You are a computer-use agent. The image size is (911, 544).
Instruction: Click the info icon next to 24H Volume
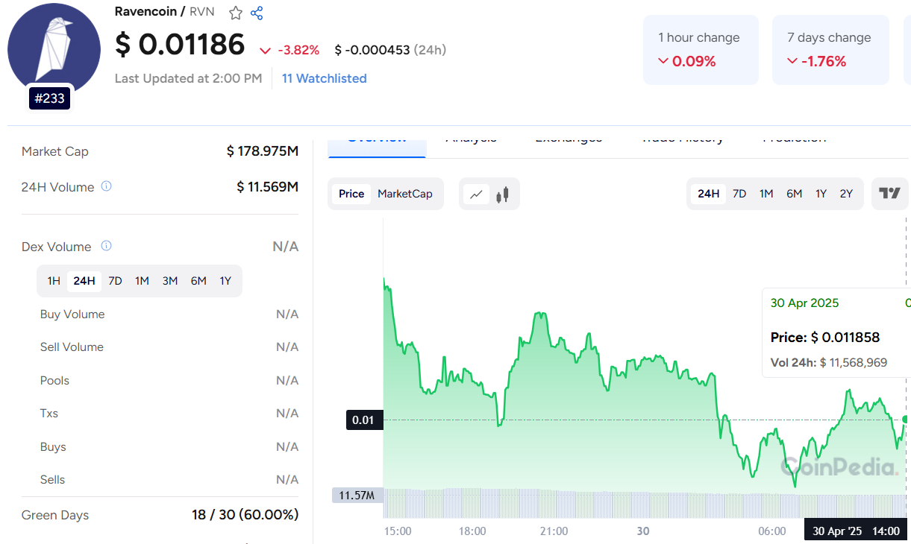pos(107,186)
